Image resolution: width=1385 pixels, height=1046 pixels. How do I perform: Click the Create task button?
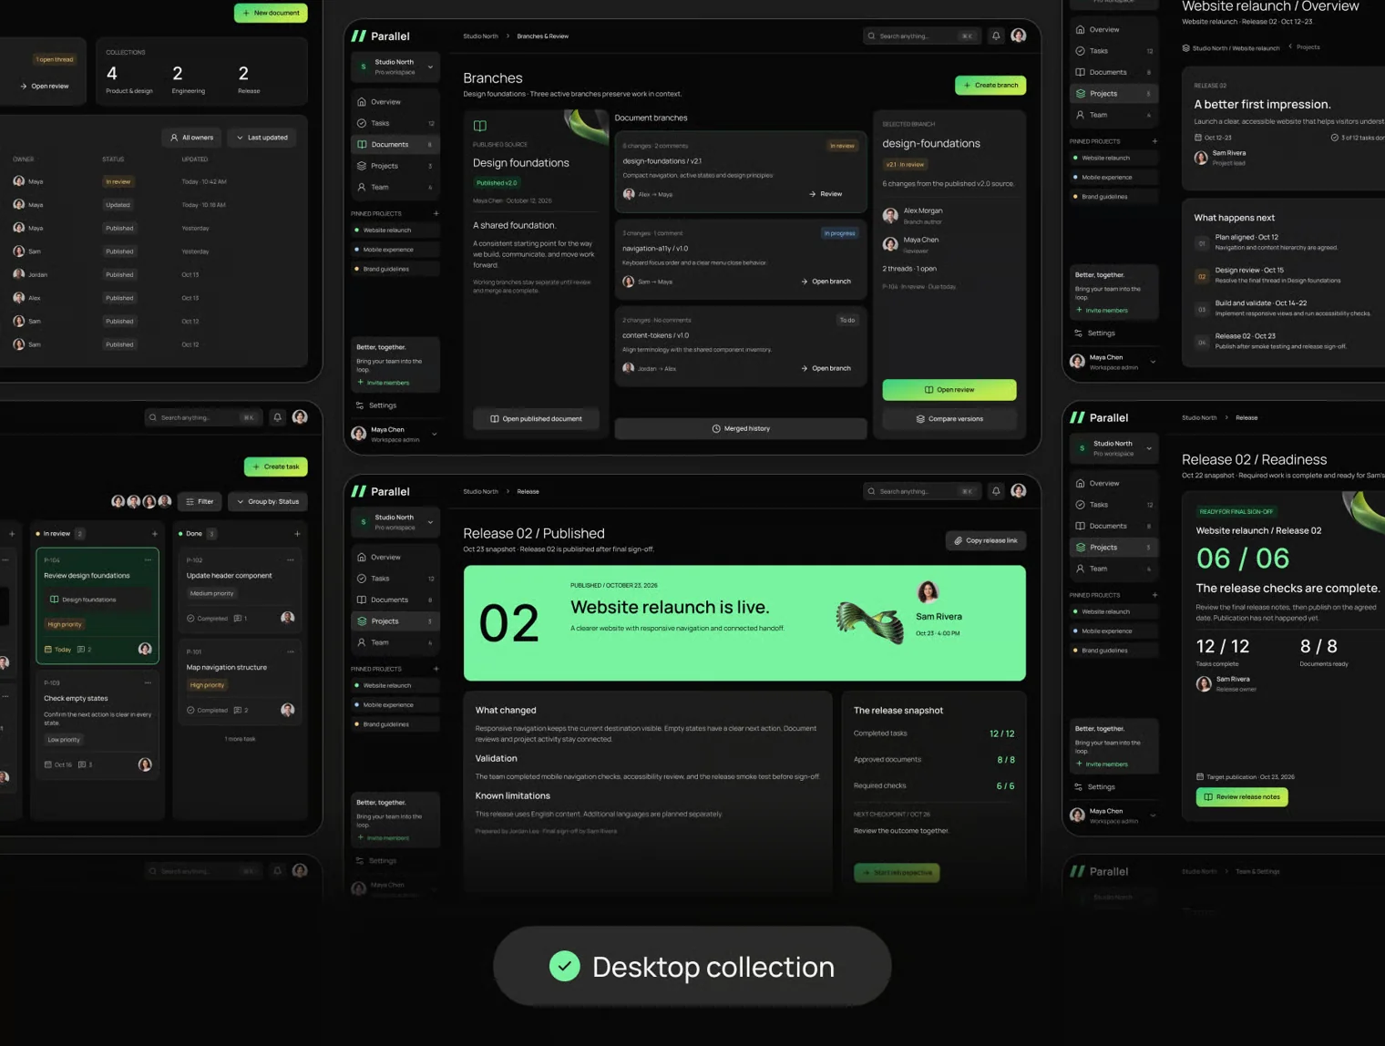[x=276, y=467]
